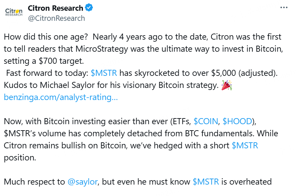The height and width of the screenshot is (196, 296).
Task: Click the "Kudos to Michael Saylor" text
Action: [50, 85]
